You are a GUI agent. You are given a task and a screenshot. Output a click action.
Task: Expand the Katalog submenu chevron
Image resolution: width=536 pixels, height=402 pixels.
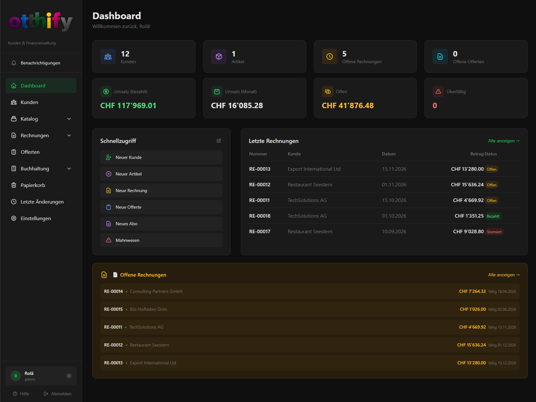pyautogui.click(x=69, y=119)
